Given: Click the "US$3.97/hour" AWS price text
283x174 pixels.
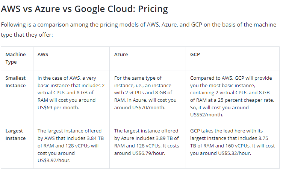Looking at the screenshot, I should [x=54, y=160].
